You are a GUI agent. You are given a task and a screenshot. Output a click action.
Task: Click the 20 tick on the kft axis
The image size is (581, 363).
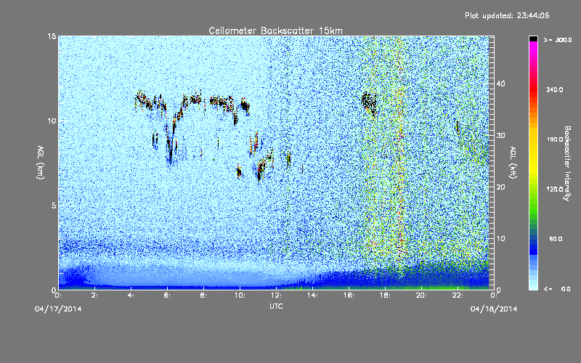pos(500,187)
